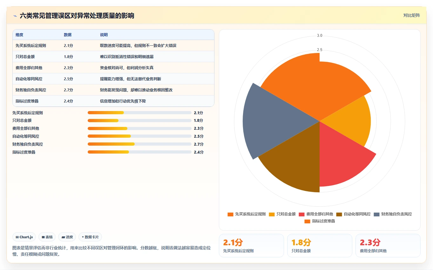Image resolution: width=433 pixels, height=270 pixels.
Task: Click the 对比矩阵 label in the header
Action: pos(411,15)
